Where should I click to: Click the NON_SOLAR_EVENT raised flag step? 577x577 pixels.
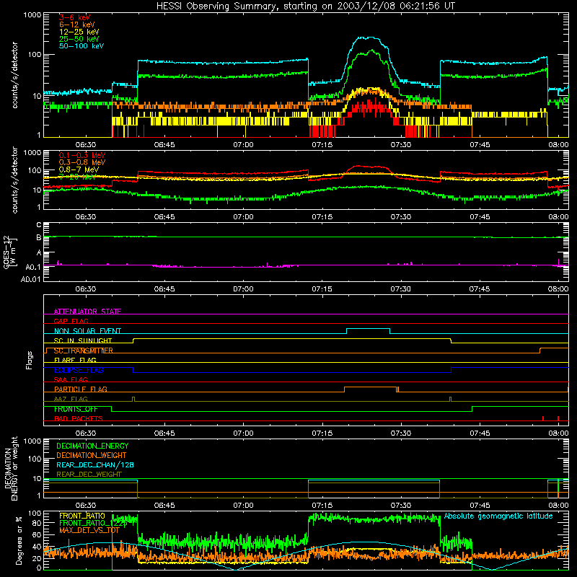click(369, 329)
